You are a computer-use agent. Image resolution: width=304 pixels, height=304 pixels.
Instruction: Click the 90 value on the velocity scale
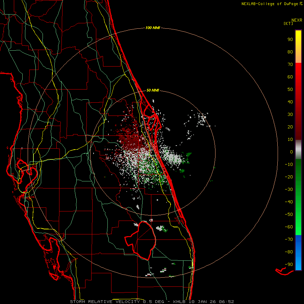click(290, 40)
